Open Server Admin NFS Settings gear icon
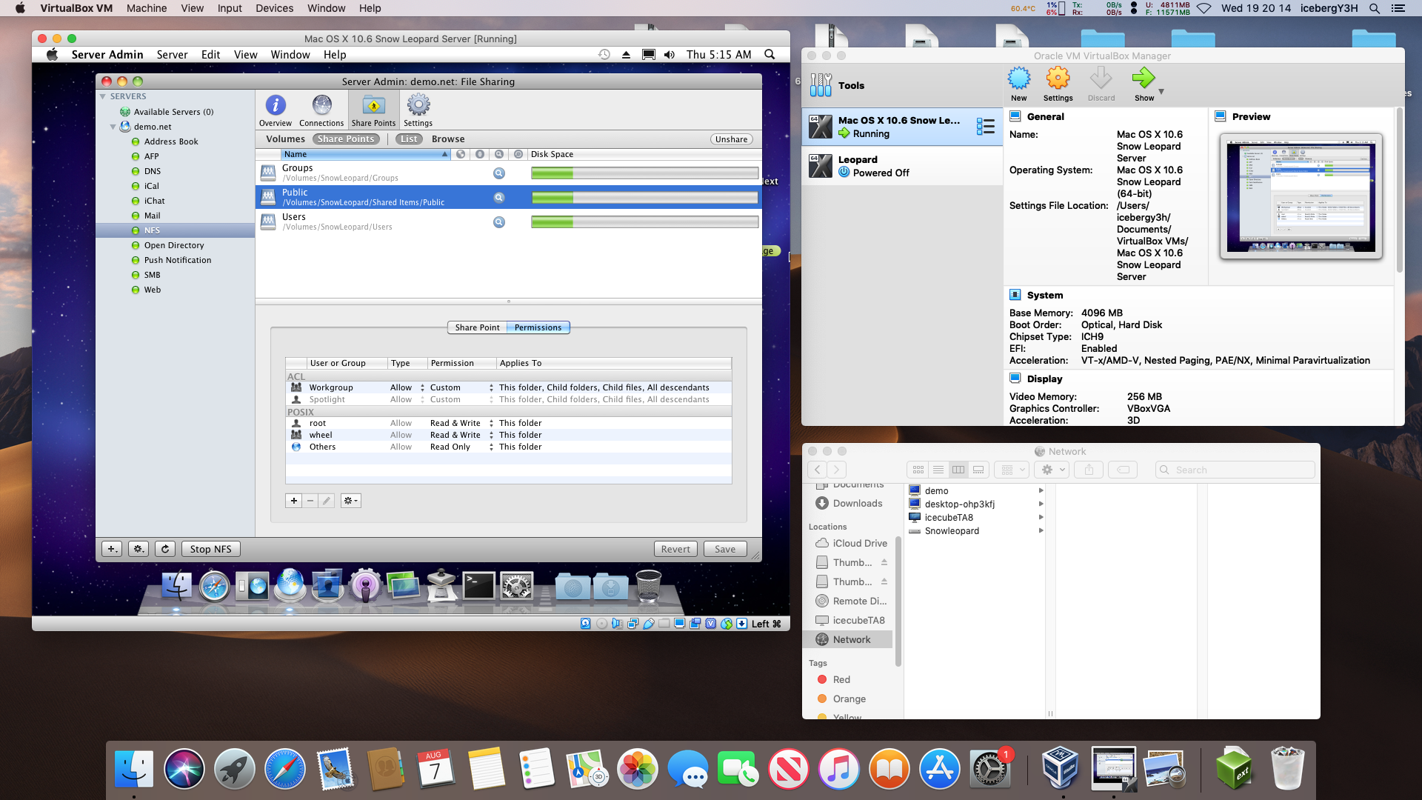The width and height of the screenshot is (1422, 800). coord(418,110)
